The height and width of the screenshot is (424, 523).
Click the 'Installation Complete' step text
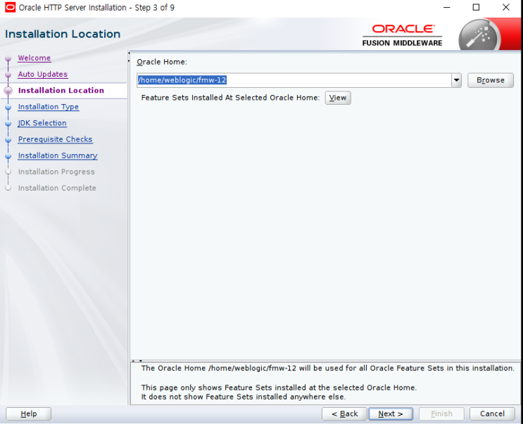tap(57, 188)
